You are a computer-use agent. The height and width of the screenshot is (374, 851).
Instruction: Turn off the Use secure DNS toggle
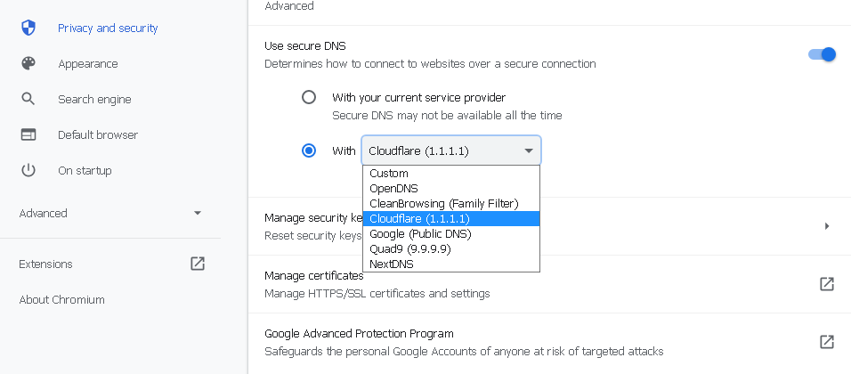click(x=822, y=54)
